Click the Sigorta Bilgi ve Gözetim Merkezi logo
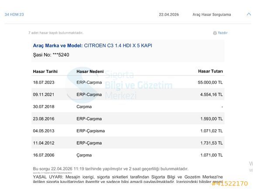Screen dimensions: 253x190 click(x=120, y=85)
